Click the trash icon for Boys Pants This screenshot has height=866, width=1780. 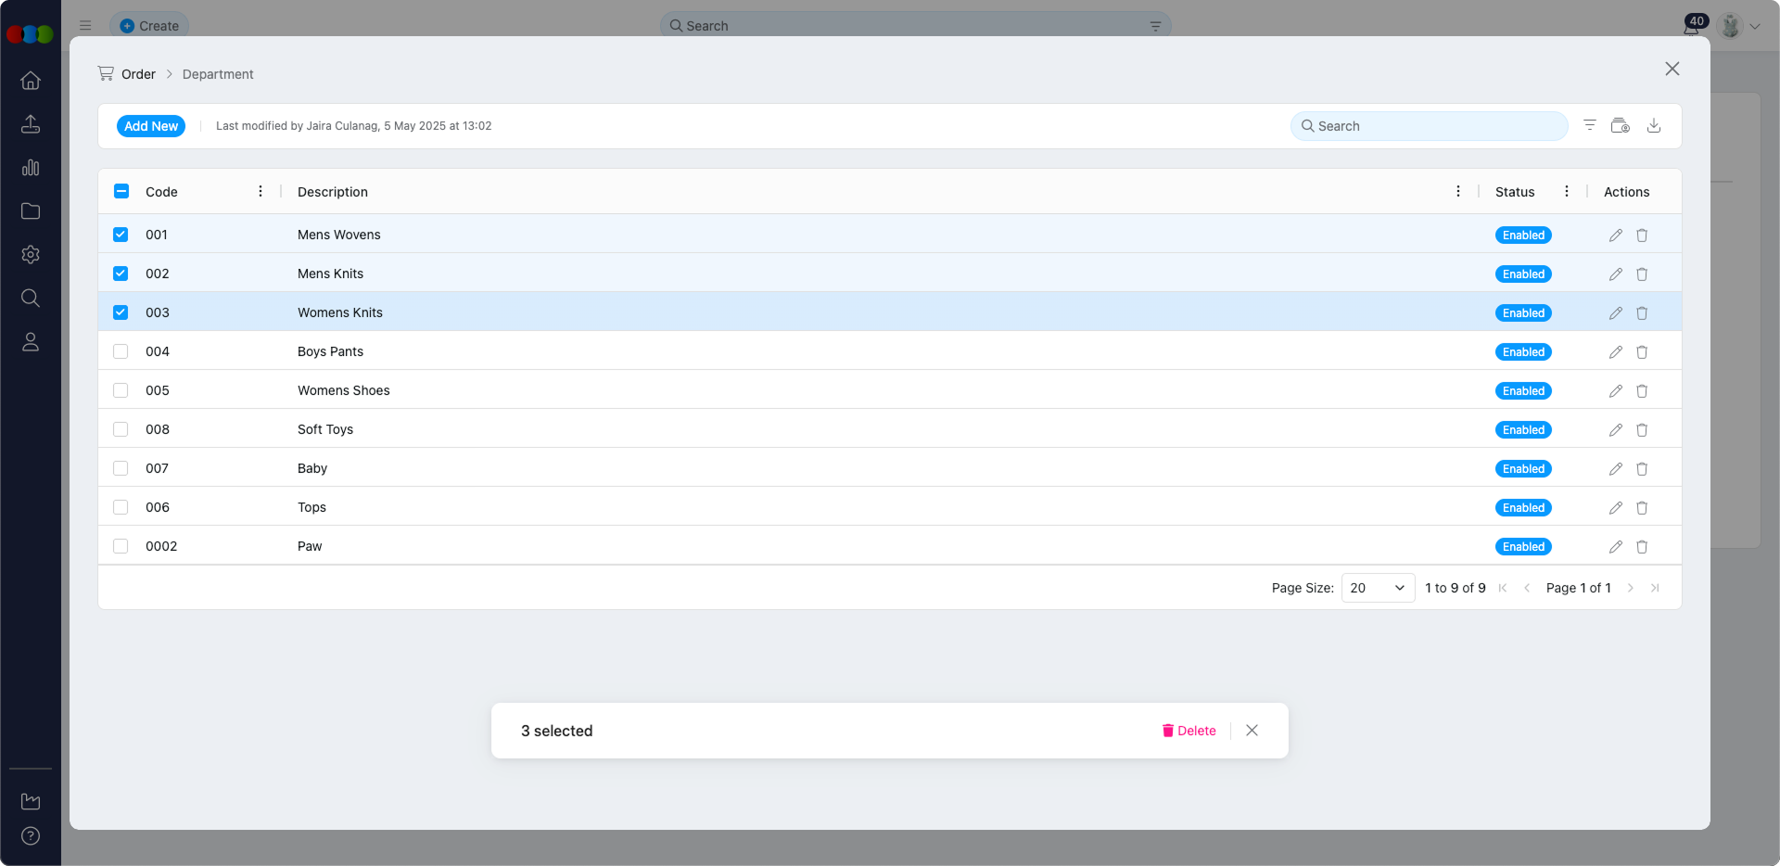click(1642, 352)
